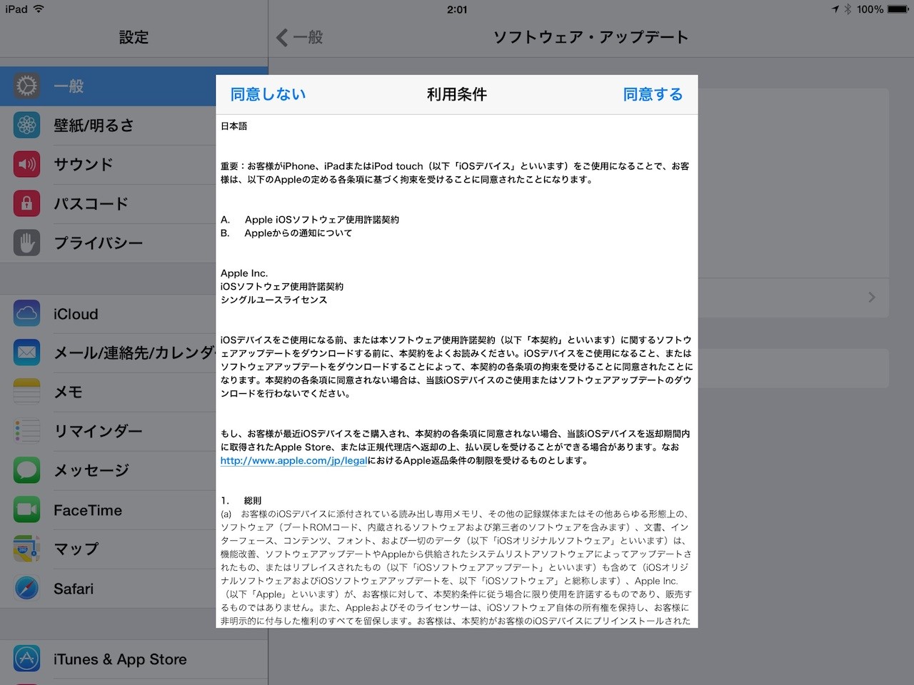Tap the location services arrow icon
Screen dimensions: 914x685
835,9
